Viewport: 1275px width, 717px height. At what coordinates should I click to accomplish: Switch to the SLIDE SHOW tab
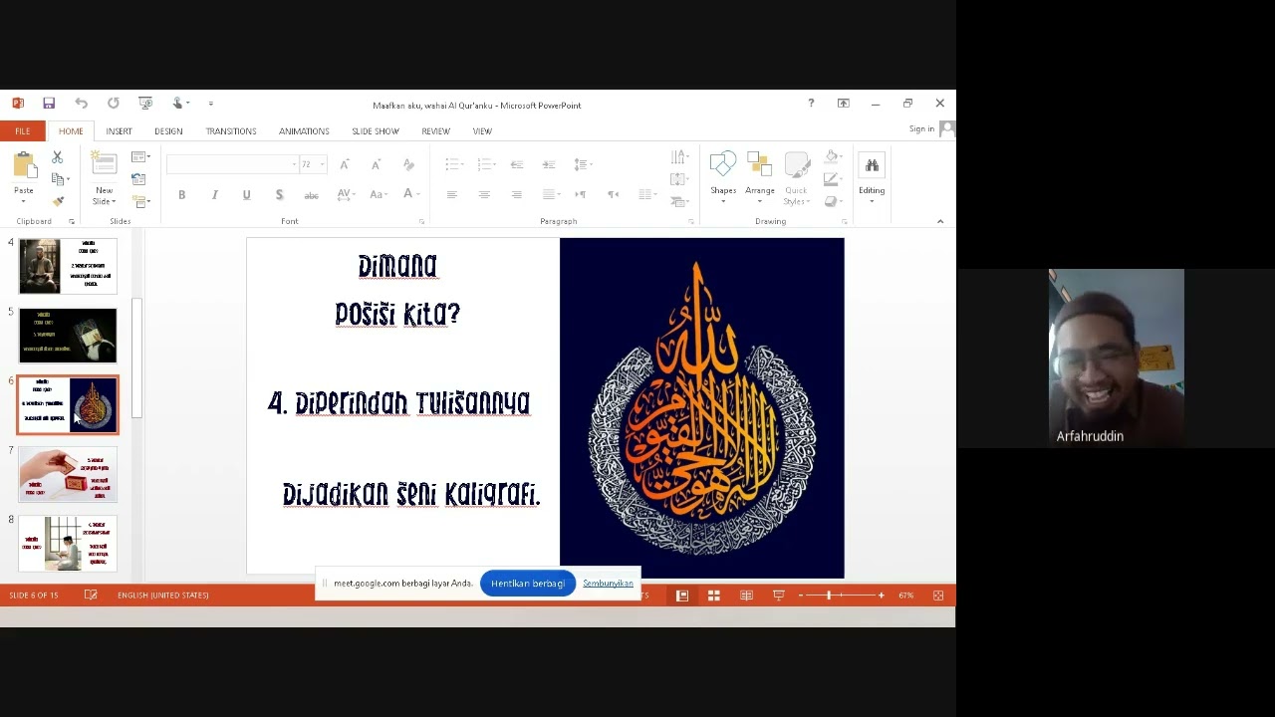tap(376, 131)
